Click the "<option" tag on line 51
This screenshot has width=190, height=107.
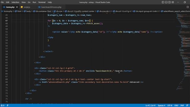pyautogui.click(x=56, y=32)
